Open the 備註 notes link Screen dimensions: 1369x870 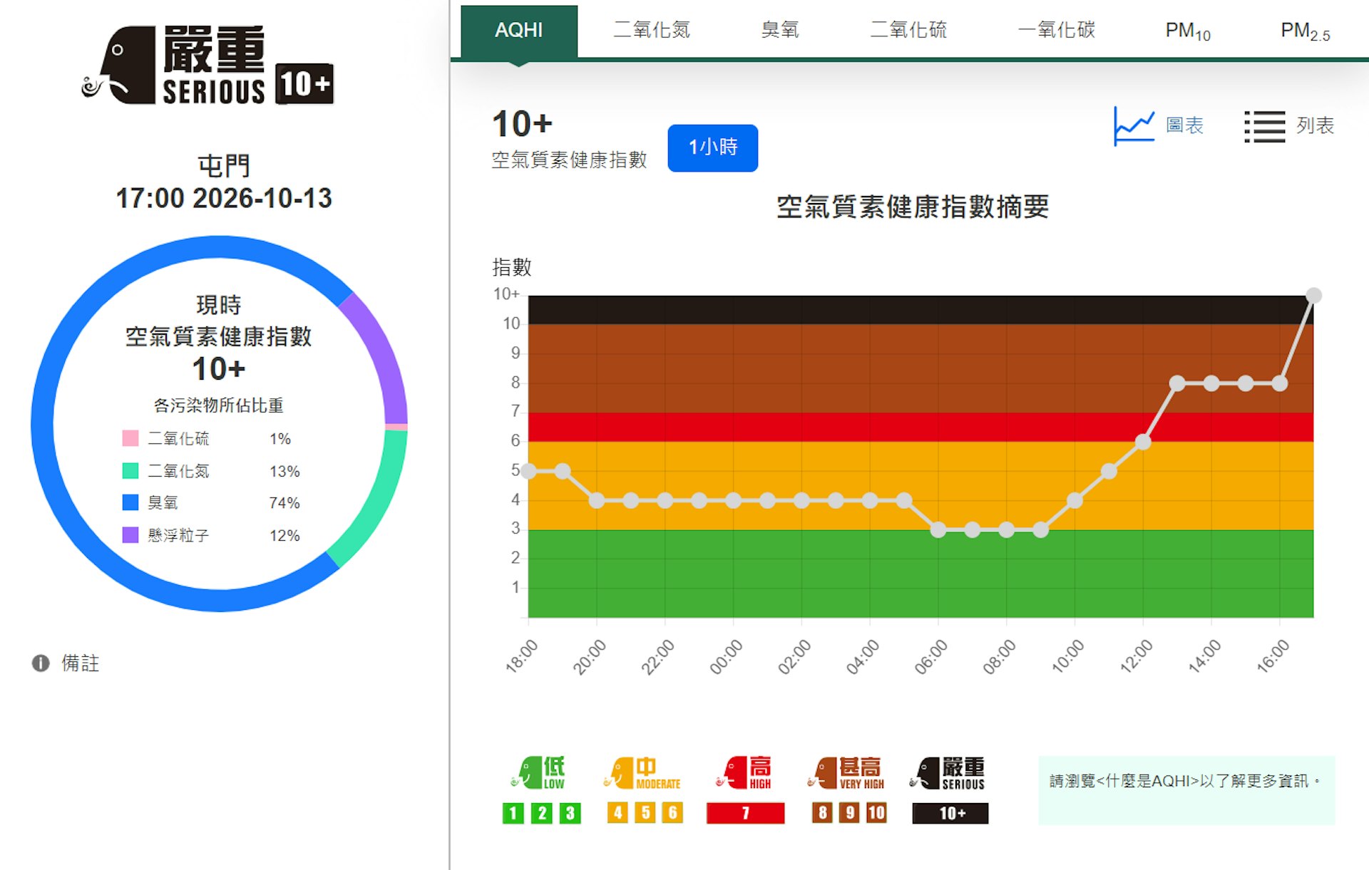coord(81,663)
